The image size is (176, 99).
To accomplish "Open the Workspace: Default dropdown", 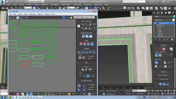I will [36, 1].
